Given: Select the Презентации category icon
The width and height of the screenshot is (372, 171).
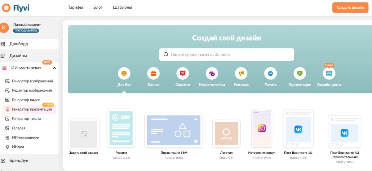Looking at the screenshot, I should coord(300,73).
